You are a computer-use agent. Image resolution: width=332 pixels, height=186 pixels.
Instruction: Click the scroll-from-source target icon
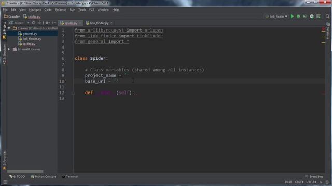34,23
